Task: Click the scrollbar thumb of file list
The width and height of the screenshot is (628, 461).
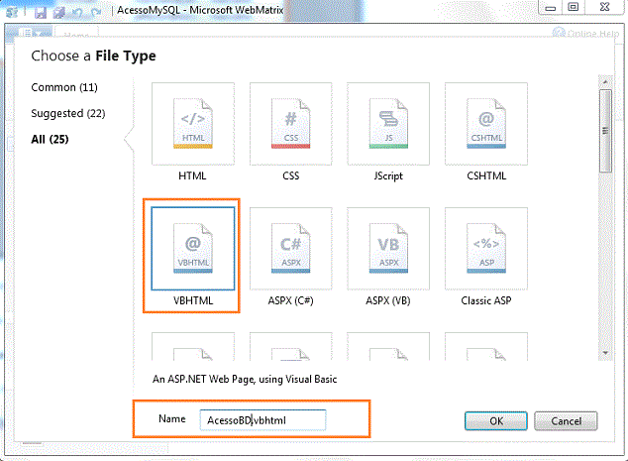Action: 605,131
